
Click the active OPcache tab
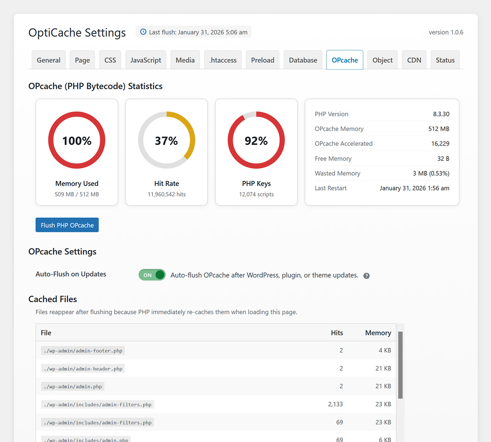[x=345, y=60]
